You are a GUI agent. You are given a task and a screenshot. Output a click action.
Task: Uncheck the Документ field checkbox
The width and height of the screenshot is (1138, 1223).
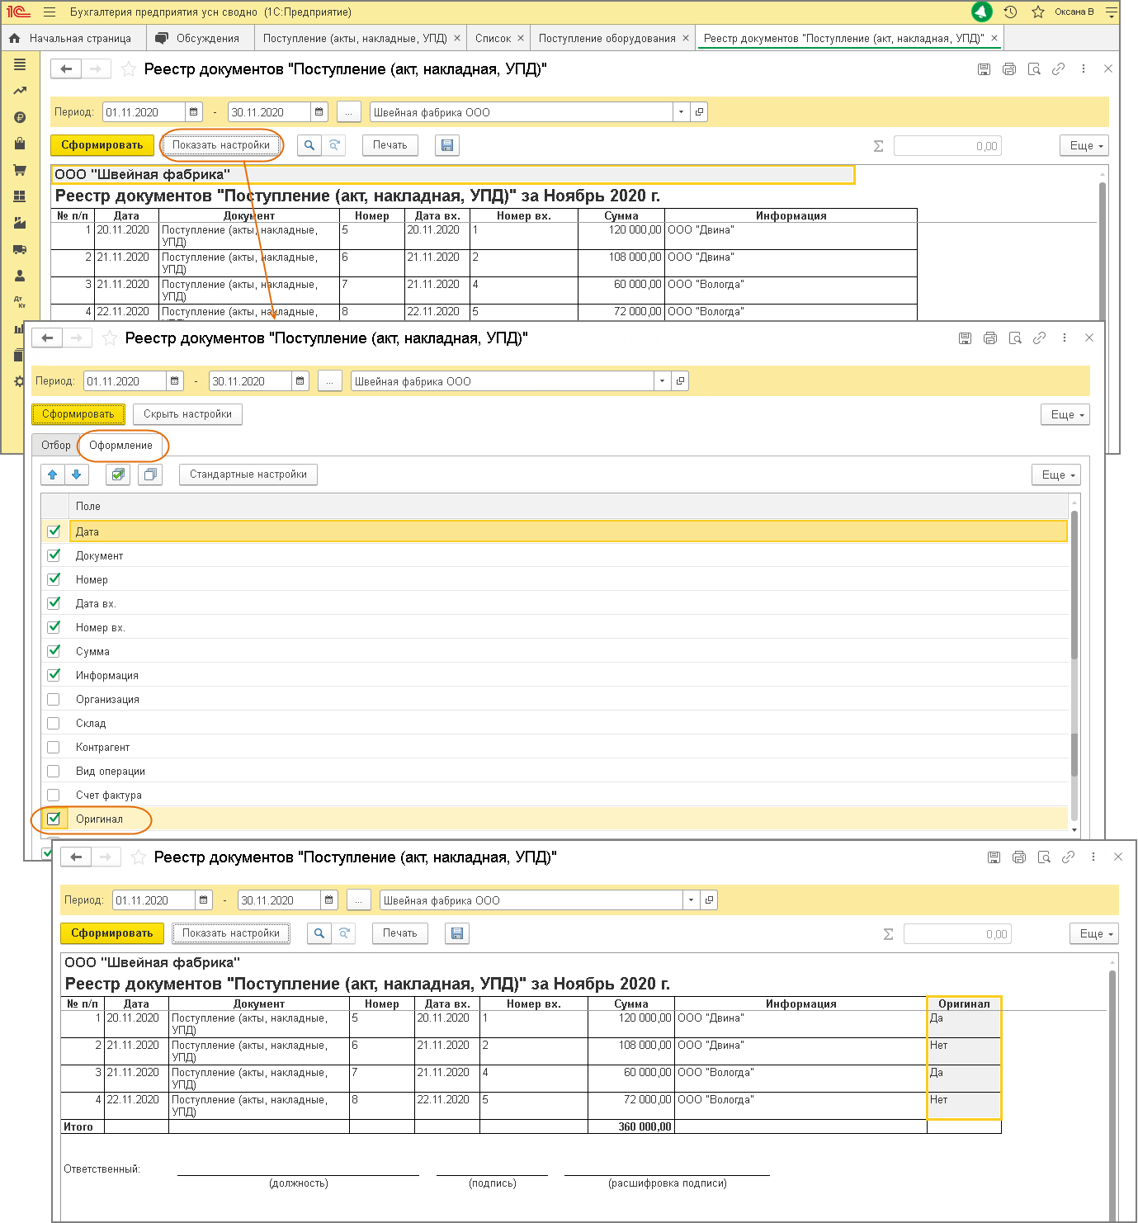tap(54, 555)
